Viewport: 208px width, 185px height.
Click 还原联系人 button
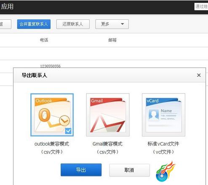click(x=73, y=24)
